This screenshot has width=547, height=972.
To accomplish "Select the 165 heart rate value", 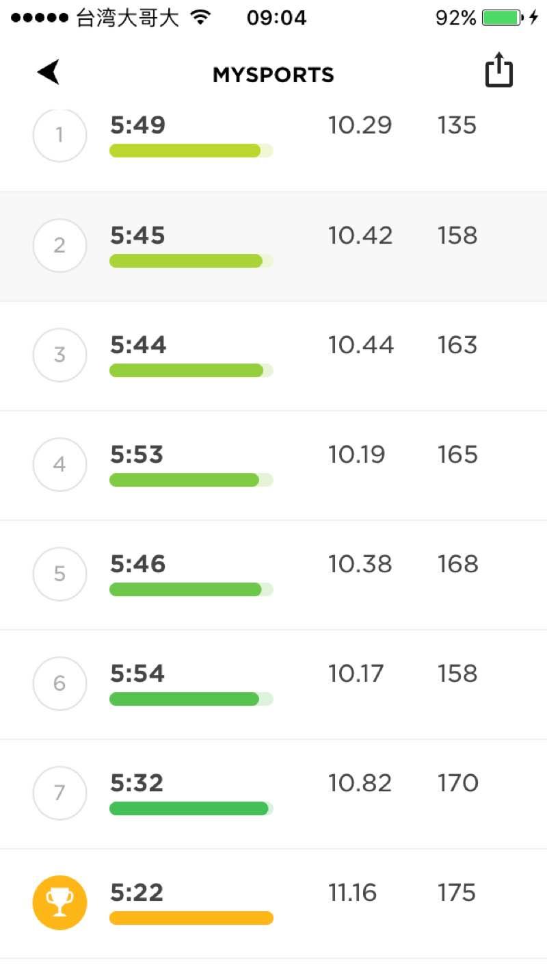I will tap(457, 455).
